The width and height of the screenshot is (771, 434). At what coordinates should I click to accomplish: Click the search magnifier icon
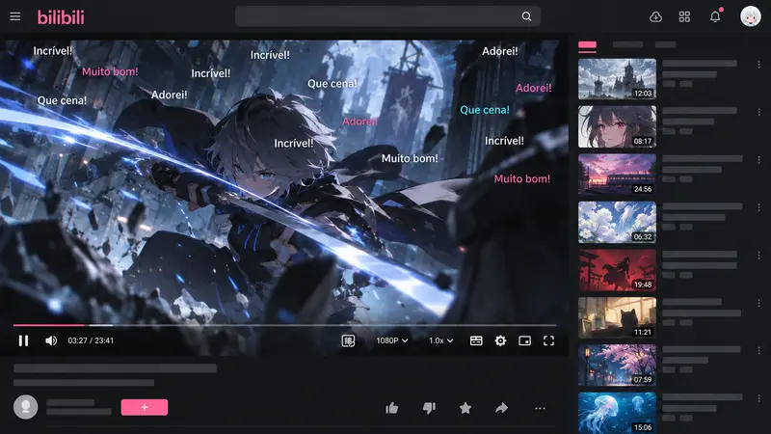tap(526, 16)
